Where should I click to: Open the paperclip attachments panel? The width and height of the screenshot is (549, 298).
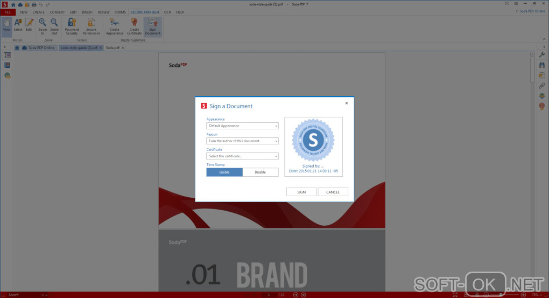click(542, 86)
